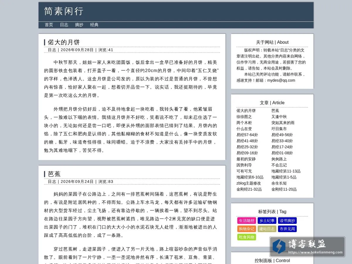Viewport: 352px width, 264px height.
Task: Open sidebar article 匆匆路上
Action: click(279, 159)
